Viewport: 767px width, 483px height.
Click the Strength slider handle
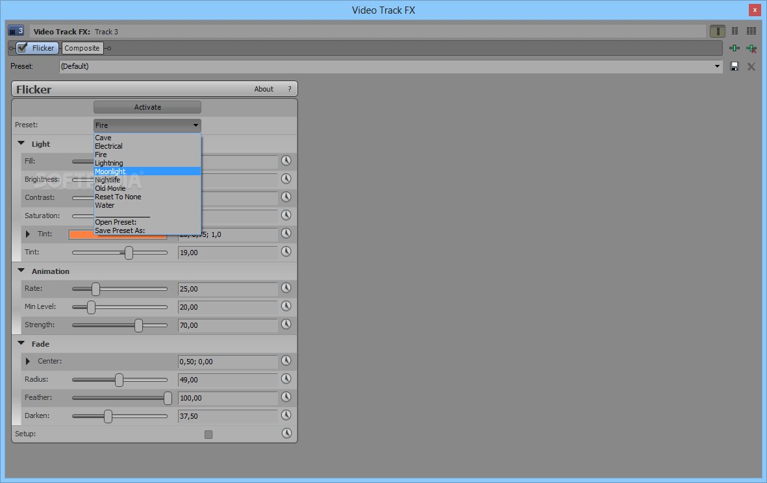[x=139, y=325]
